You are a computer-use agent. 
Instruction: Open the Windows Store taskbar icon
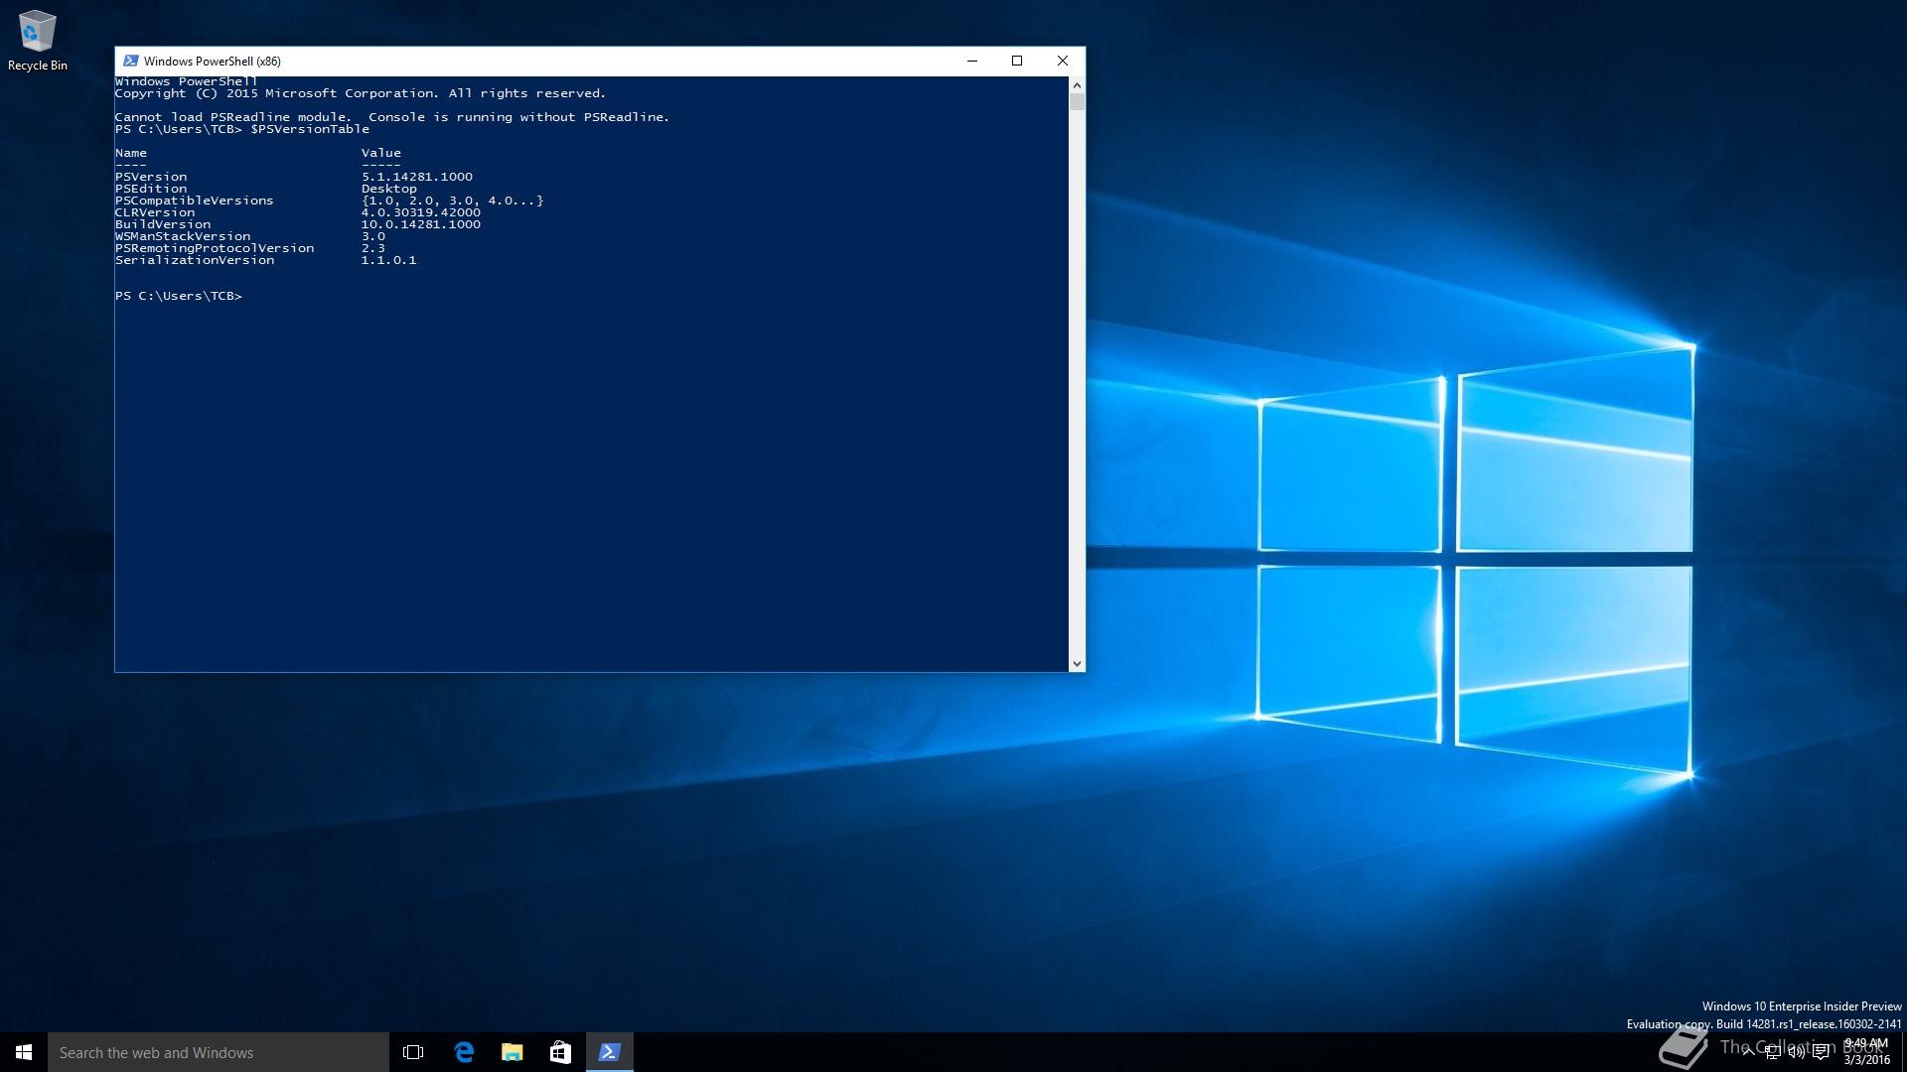click(560, 1052)
